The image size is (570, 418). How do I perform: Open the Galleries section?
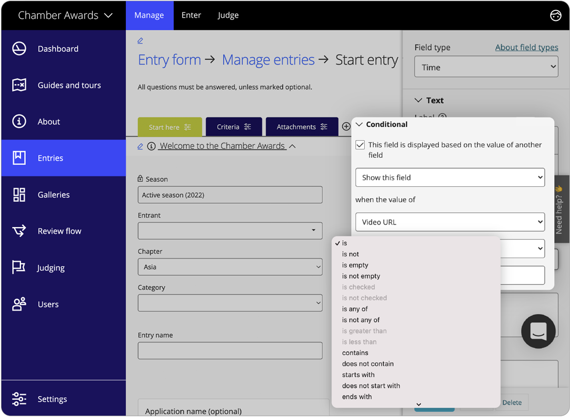[x=19, y=195]
